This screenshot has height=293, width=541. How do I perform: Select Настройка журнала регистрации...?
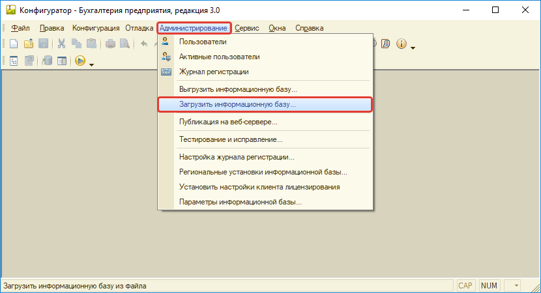(265, 157)
